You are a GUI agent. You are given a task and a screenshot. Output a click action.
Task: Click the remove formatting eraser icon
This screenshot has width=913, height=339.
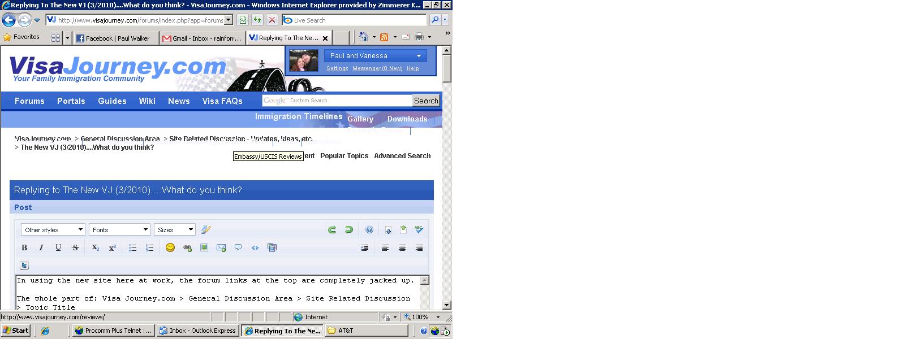pos(206,229)
